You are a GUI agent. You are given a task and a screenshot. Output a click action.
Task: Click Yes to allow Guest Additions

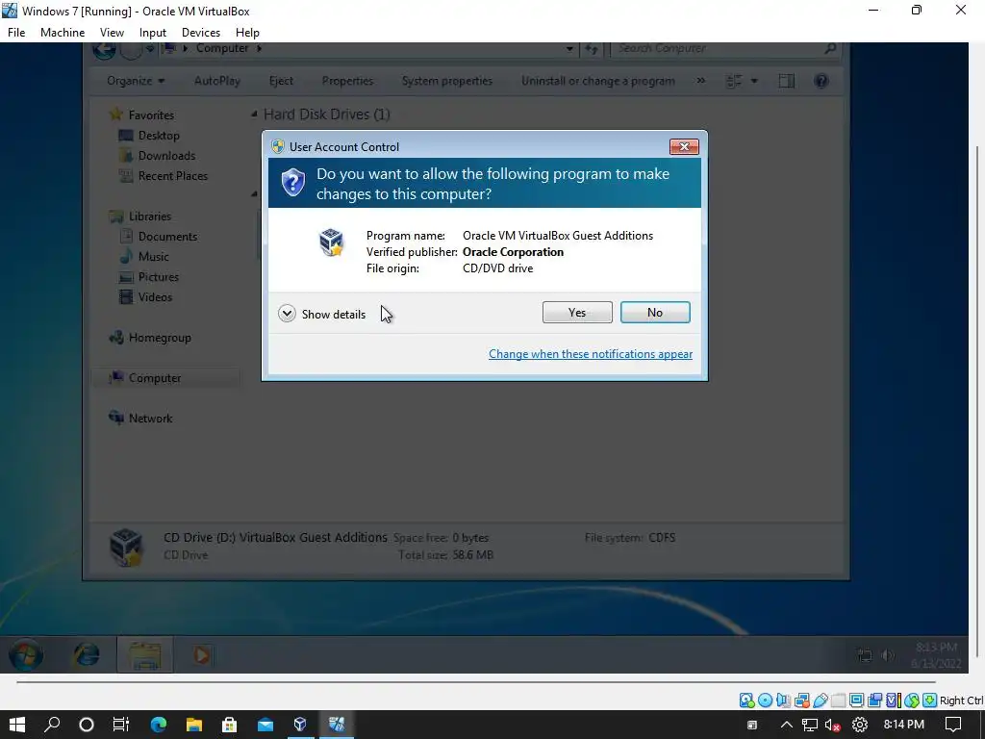coord(577,313)
